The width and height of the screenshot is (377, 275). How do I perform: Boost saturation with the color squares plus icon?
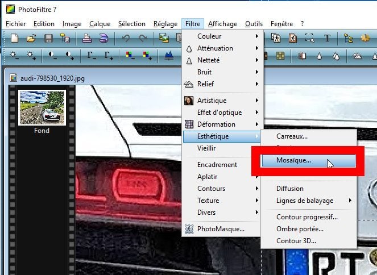(x=147, y=56)
